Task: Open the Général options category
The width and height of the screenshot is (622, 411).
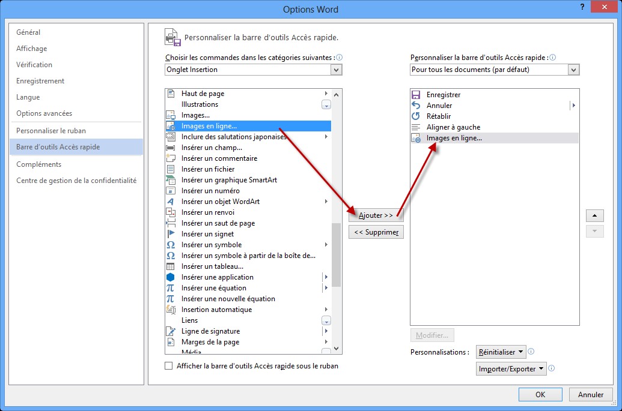Action: pyautogui.click(x=28, y=32)
